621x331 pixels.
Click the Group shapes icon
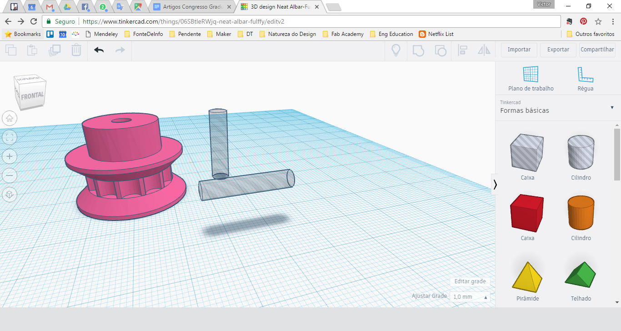click(418, 50)
